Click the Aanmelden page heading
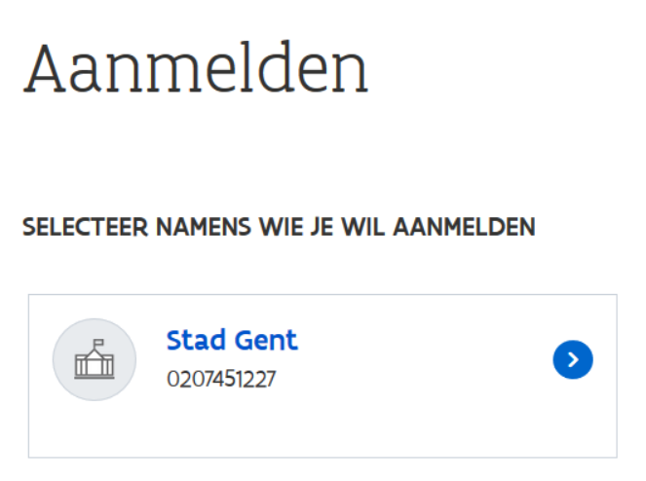This screenshot has width=646, height=481. (x=196, y=67)
